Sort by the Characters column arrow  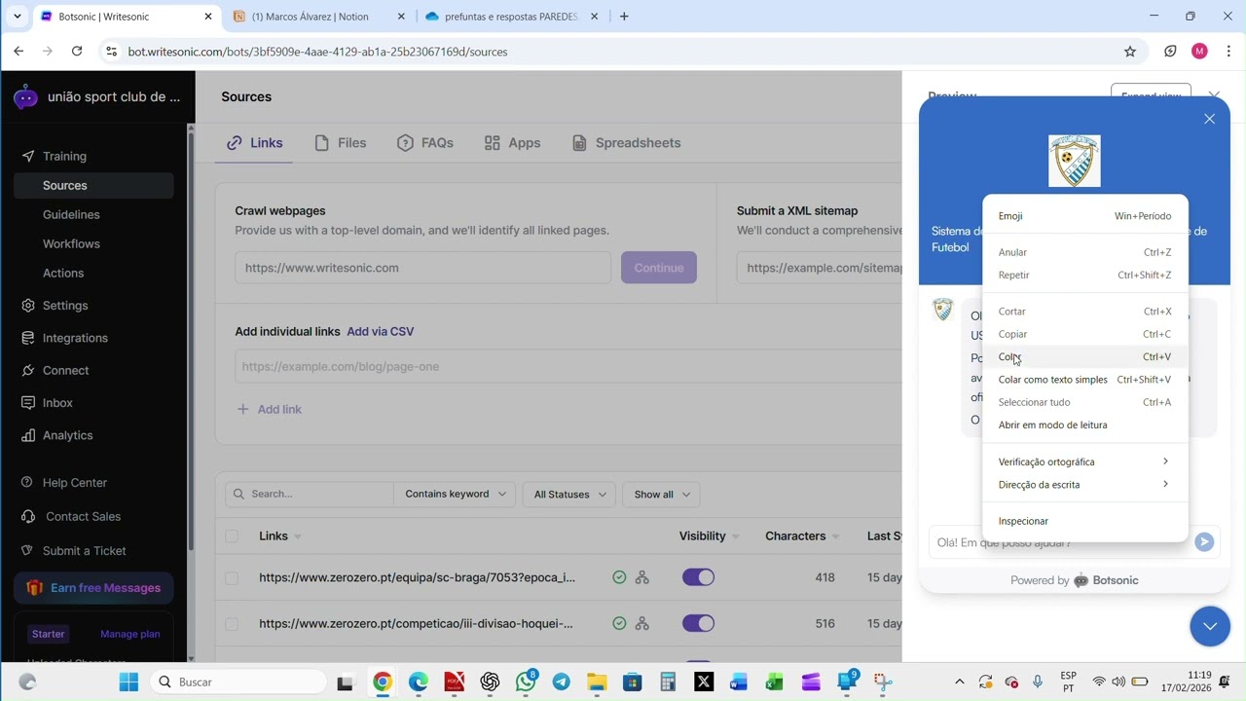pyautogui.click(x=836, y=536)
